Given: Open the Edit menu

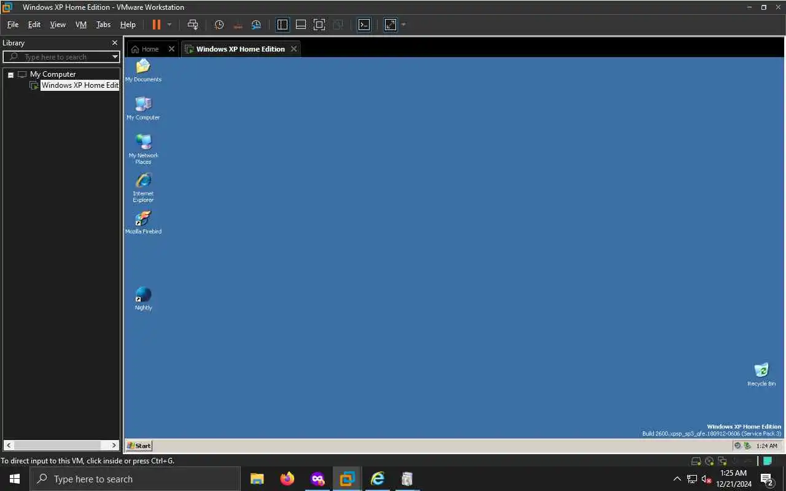Looking at the screenshot, I should tap(34, 25).
